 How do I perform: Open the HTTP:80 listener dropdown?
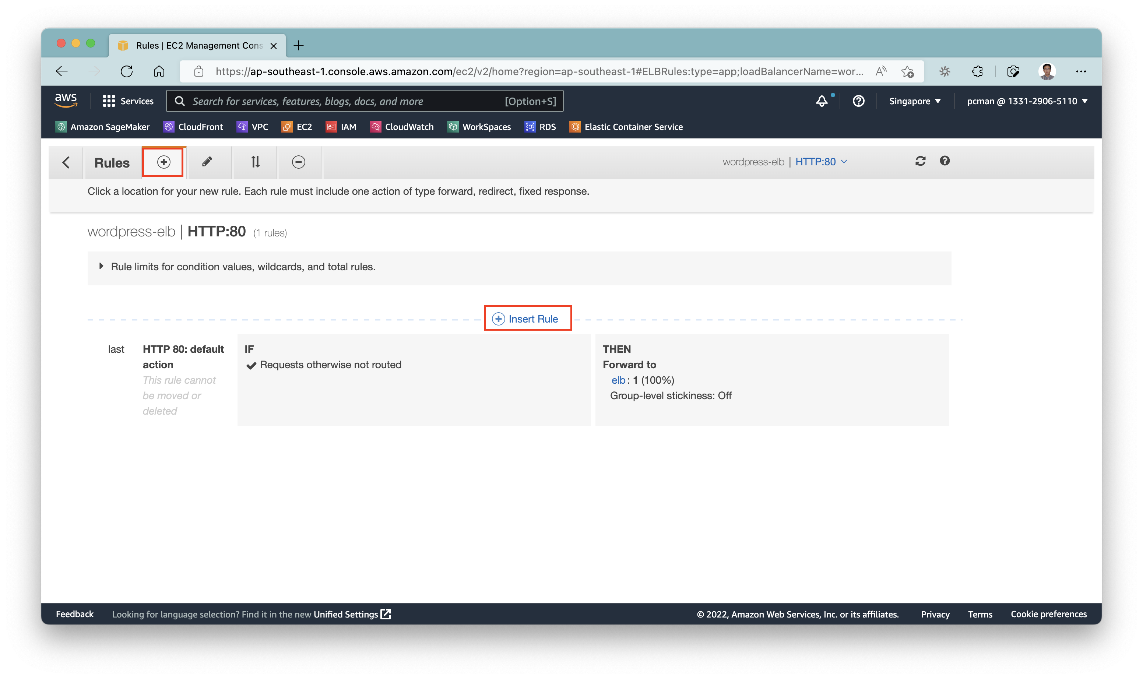[821, 162]
